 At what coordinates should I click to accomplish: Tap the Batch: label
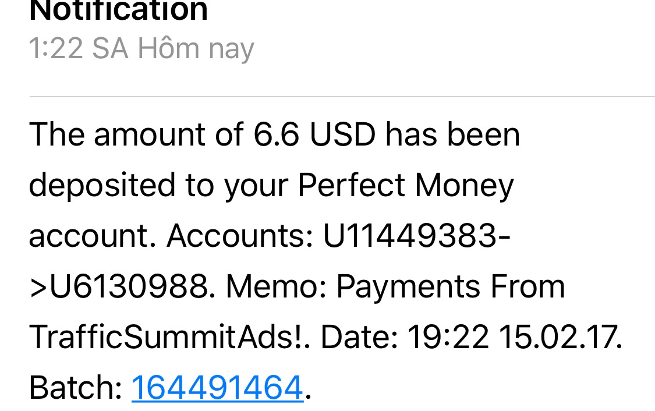tap(75, 387)
